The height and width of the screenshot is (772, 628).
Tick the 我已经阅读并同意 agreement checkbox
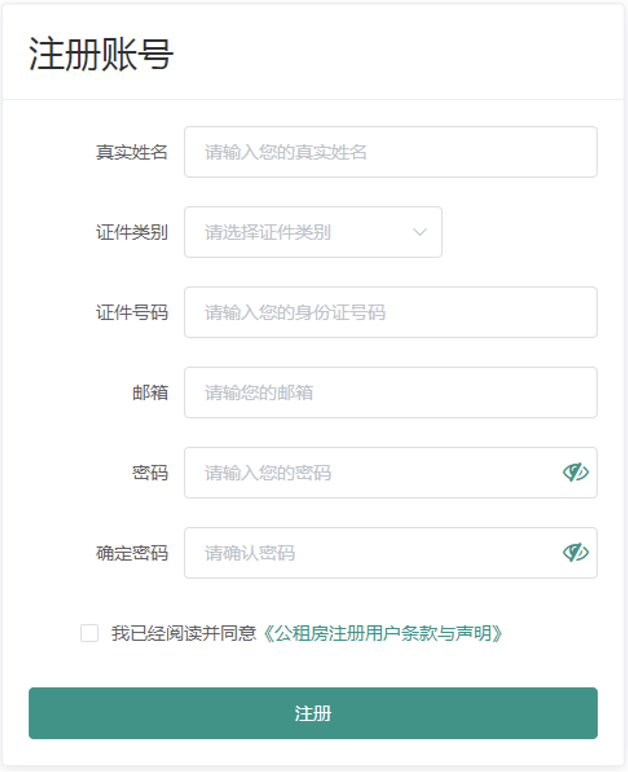[89, 633]
